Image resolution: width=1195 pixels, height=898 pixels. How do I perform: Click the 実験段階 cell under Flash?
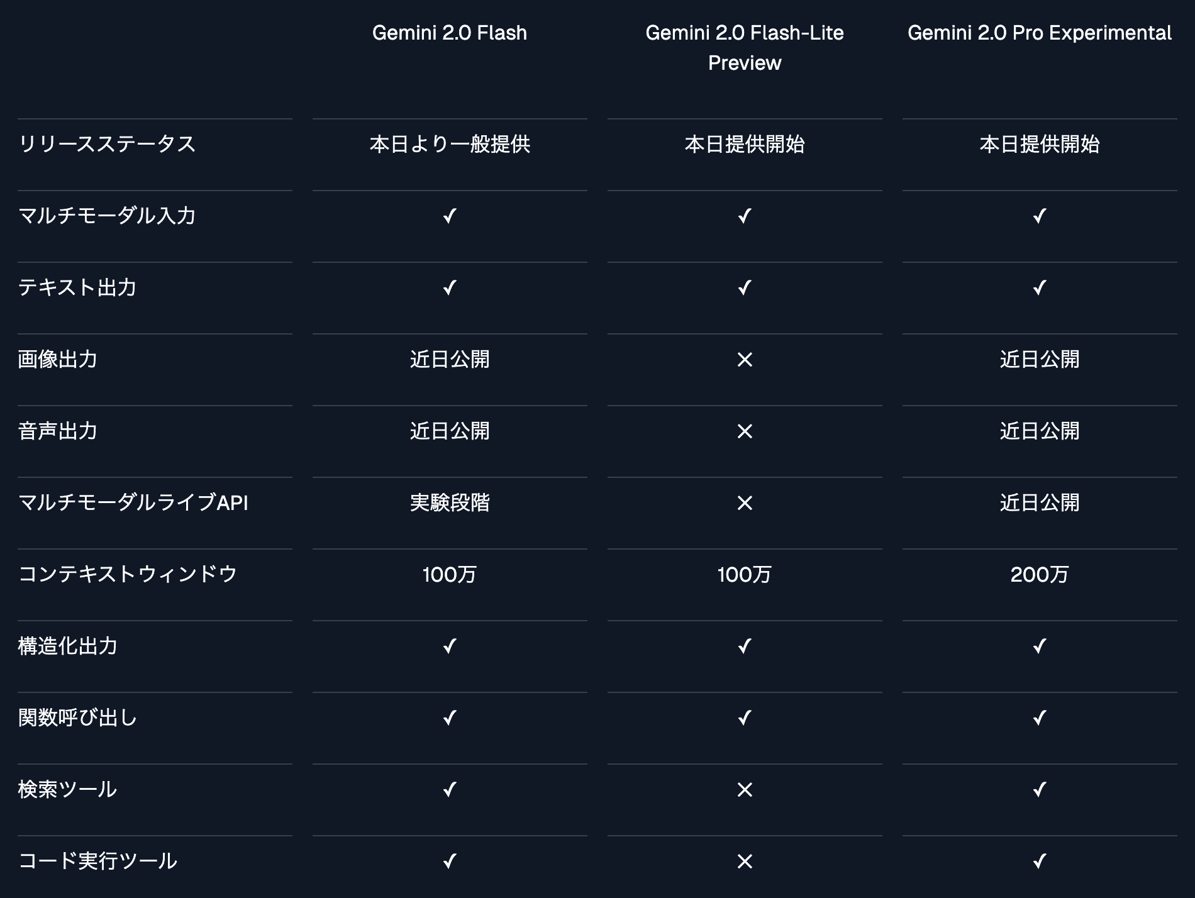(x=449, y=503)
